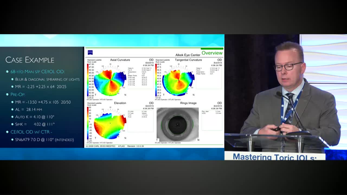This screenshot has width=347, height=195.
Task: Click the green progress bar above Overview
Action: pyautogui.click(x=212, y=48)
